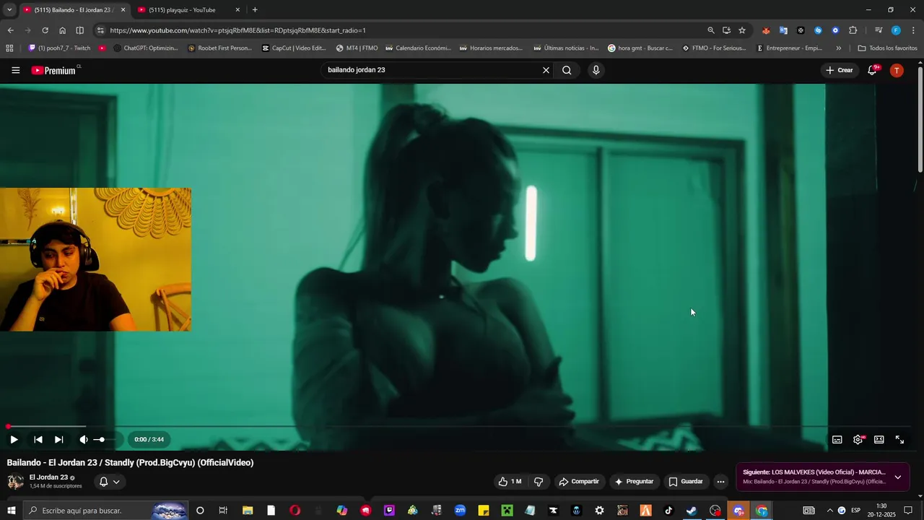
Task: Open the MT4 | FTMO bookmark
Action: [357, 48]
